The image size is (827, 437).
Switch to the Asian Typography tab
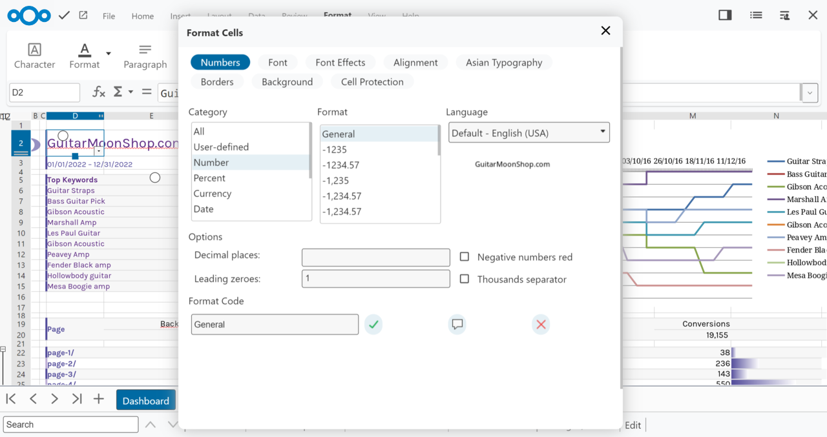504,62
